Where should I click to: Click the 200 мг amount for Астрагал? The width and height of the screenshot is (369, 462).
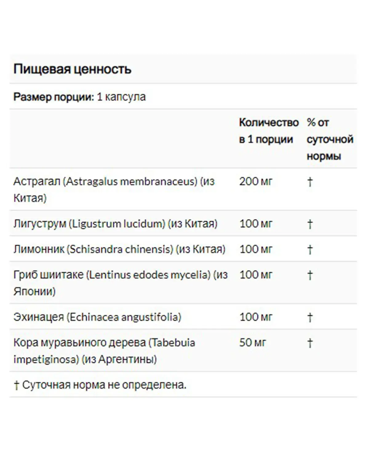256,181
